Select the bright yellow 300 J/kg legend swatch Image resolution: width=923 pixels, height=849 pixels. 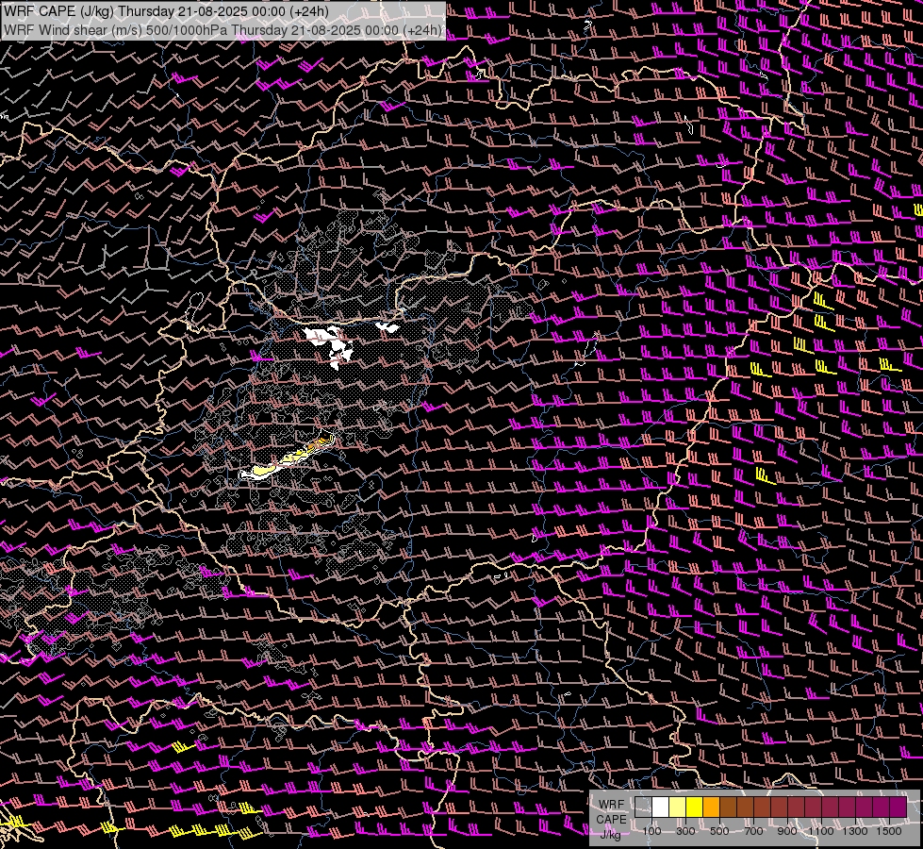695,807
